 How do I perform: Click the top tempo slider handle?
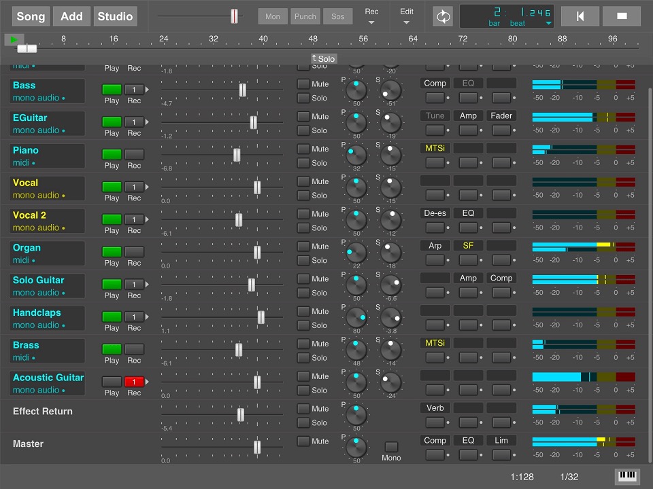(235, 16)
